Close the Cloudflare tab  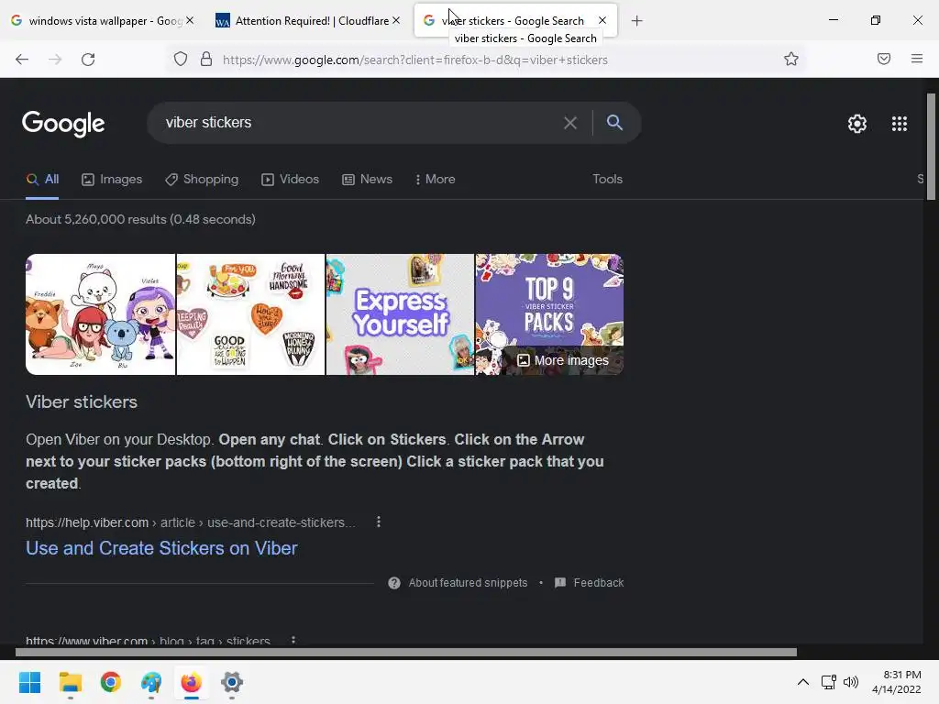click(396, 20)
